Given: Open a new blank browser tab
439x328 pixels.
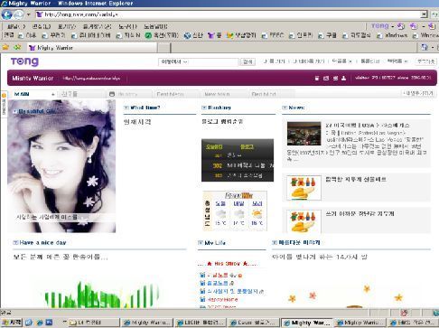Looking at the screenshot, I should (x=163, y=48).
